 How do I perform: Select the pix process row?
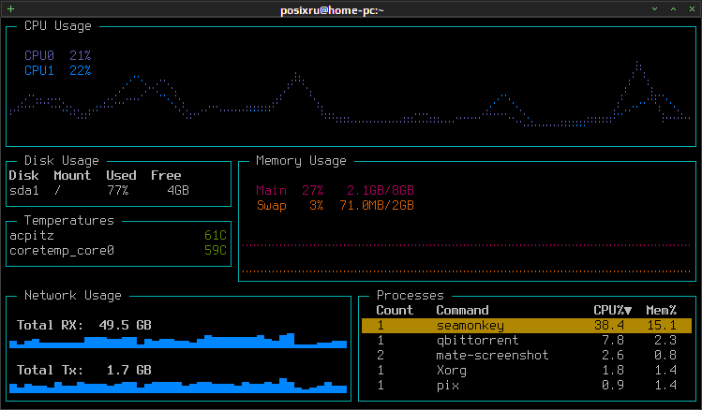tap(527, 385)
